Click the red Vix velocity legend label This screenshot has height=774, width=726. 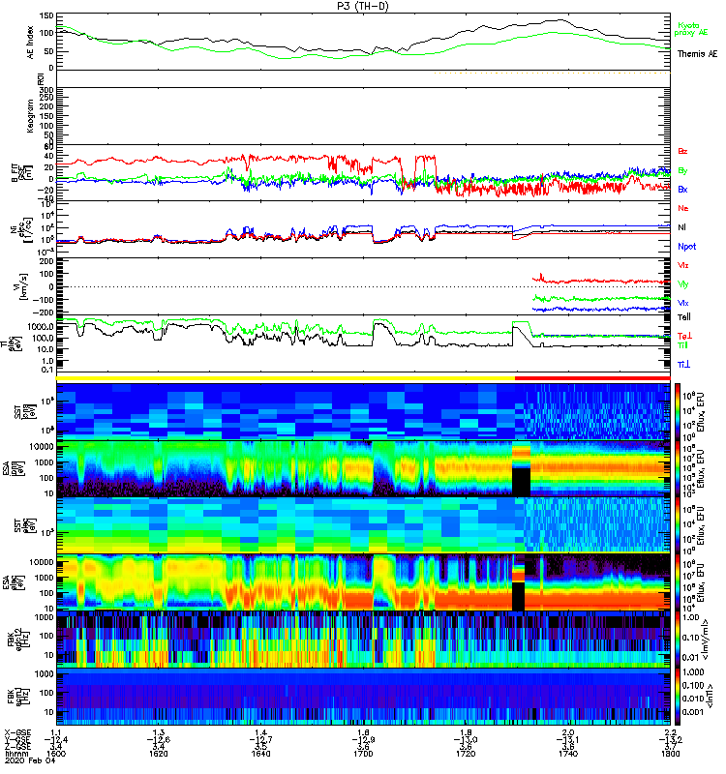click(x=682, y=265)
